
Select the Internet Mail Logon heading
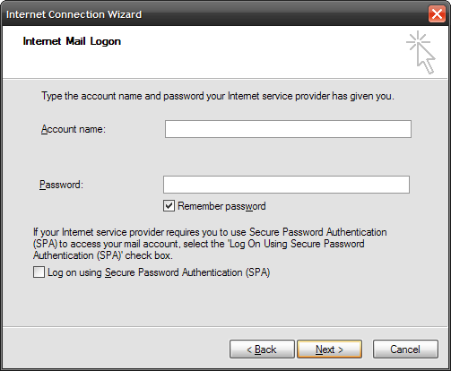point(72,41)
